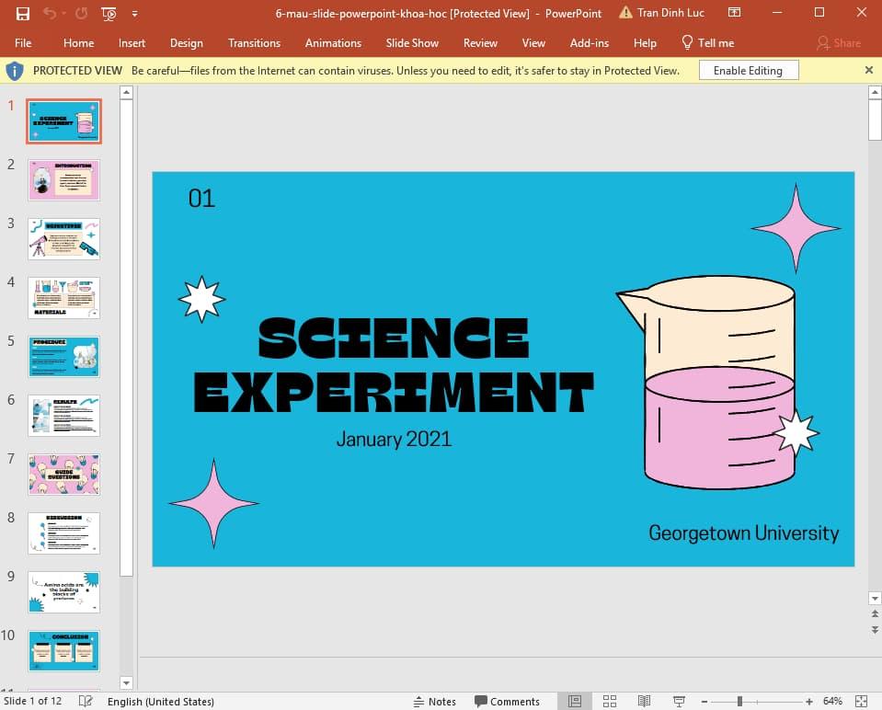
Task: Click Fit slide to current window icon
Action: [x=861, y=701]
